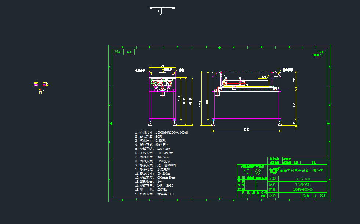
Task: Click the company logo in title block
Action: click(274, 171)
